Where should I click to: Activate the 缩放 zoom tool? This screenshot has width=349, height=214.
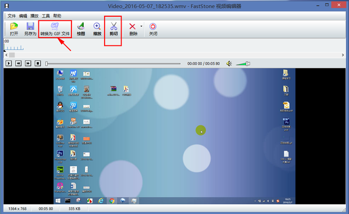point(97,29)
